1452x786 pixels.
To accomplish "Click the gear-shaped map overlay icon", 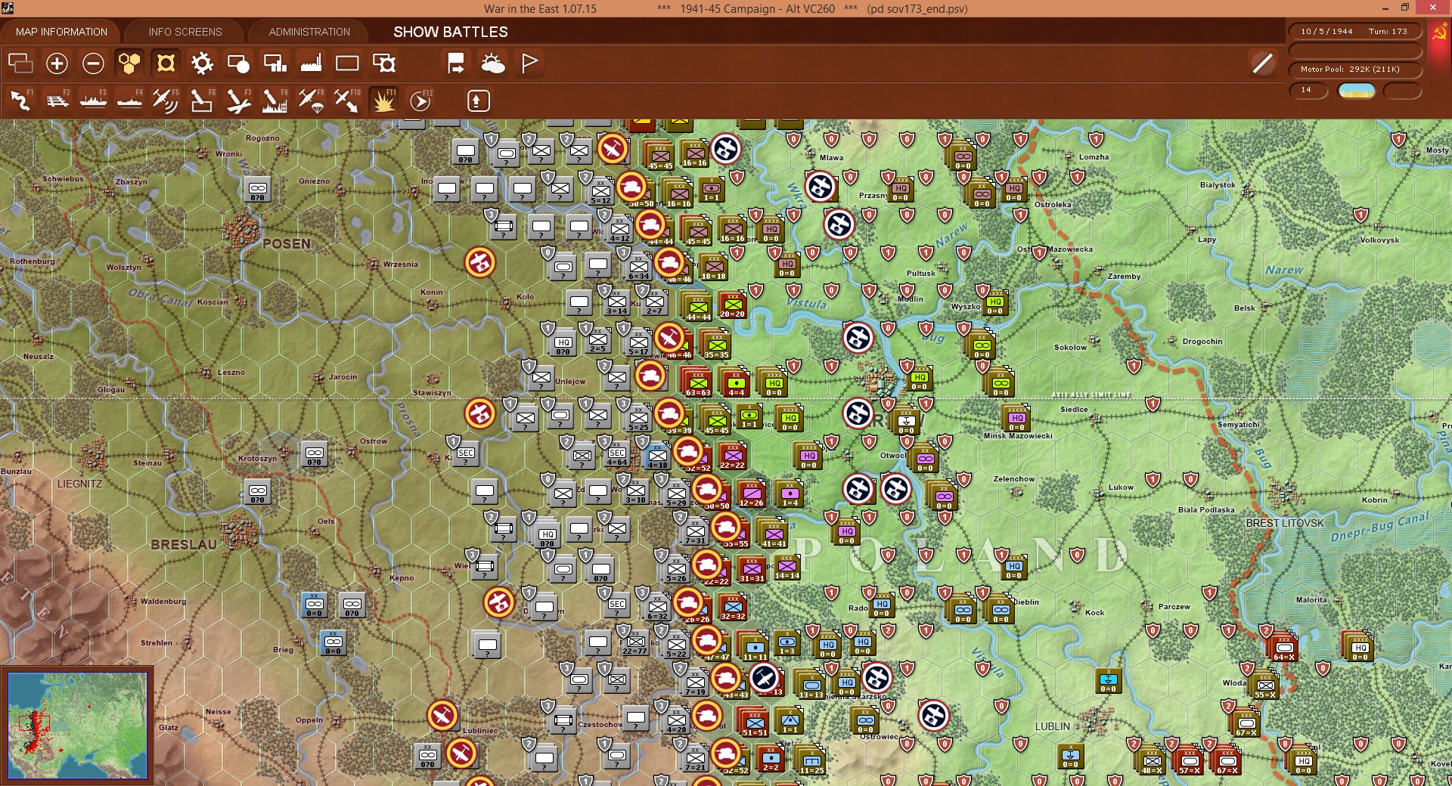I will pyautogui.click(x=202, y=63).
